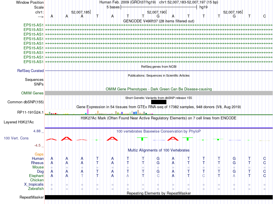Click the Mouse alignment row label
Screen dimensions: 273x204
[x=38, y=167]
